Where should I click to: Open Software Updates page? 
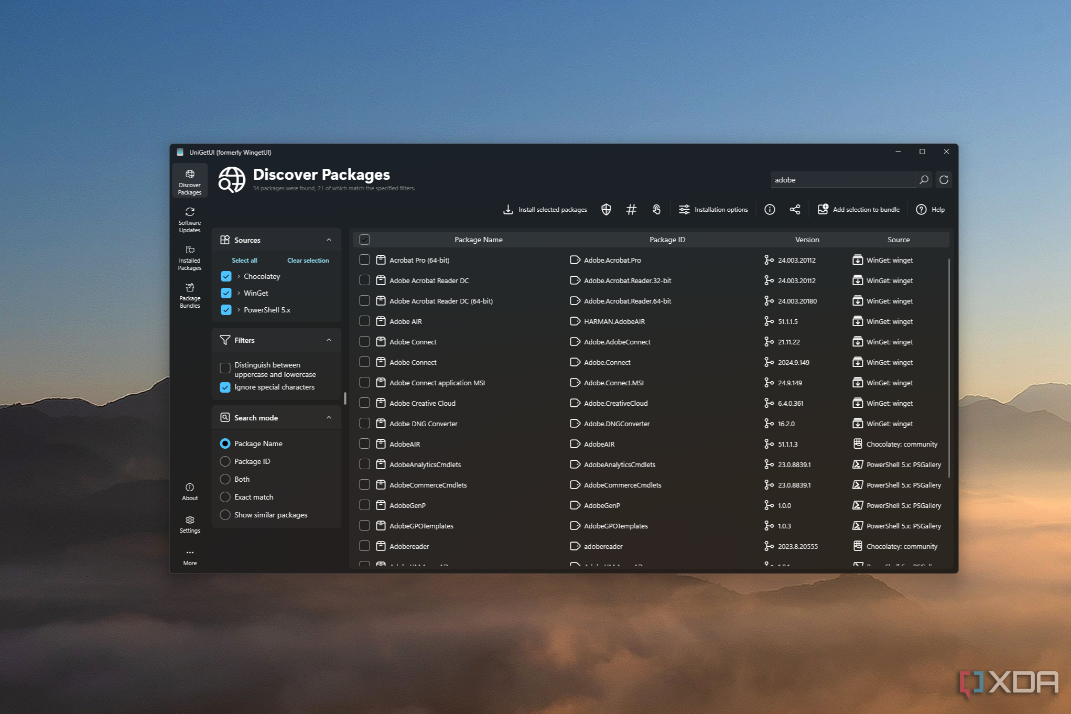click(x=190, y=220)
